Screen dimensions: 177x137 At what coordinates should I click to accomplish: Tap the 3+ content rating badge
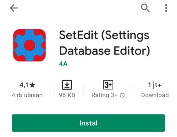(108, 85)
